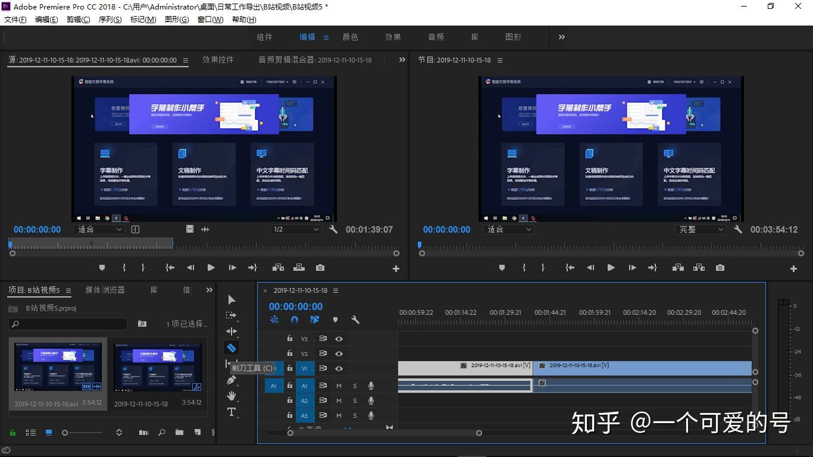Toggle V3 track output eye
The height and width of the screenshot is (457, 813).
[339, 339]
